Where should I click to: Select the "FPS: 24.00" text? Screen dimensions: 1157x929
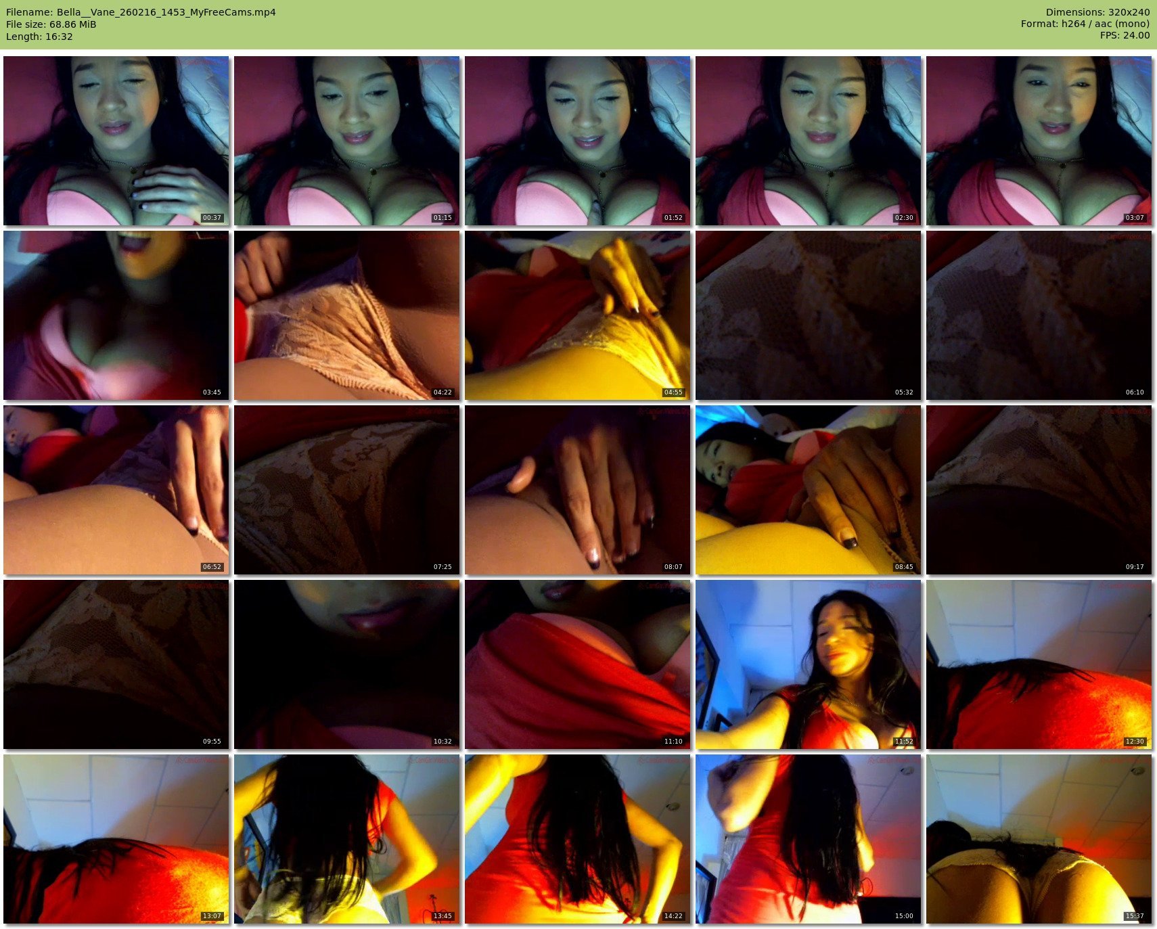click(1125, 35)
